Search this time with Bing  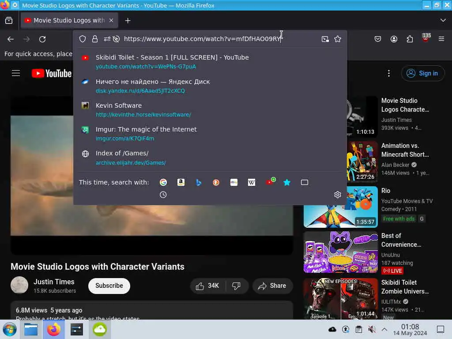198,182
